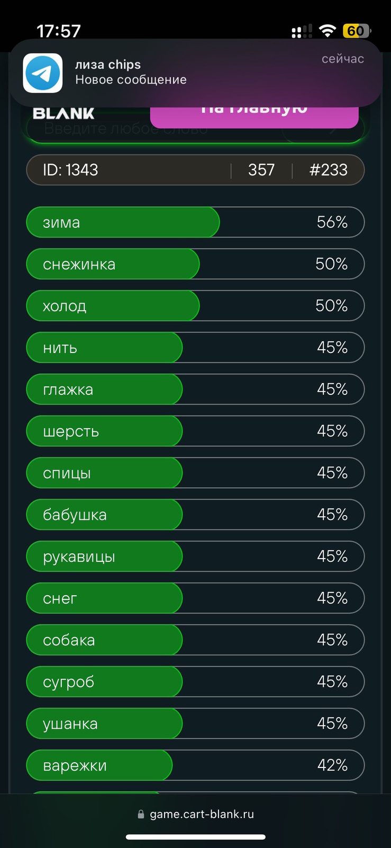391x848 pixels.
Task: Select the рукавицы result row
Action: click(195, 556)
